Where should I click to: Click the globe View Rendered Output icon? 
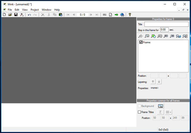pos(122,15)
